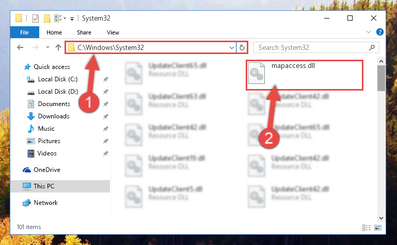Open the View ribbon tab

point(113,32)
